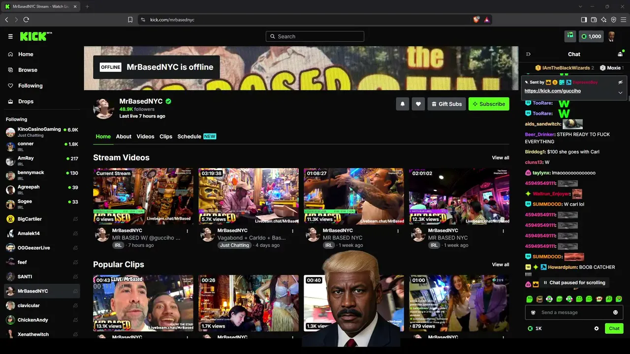Open bennymack channel in sidebar

[x=42, y=175]
